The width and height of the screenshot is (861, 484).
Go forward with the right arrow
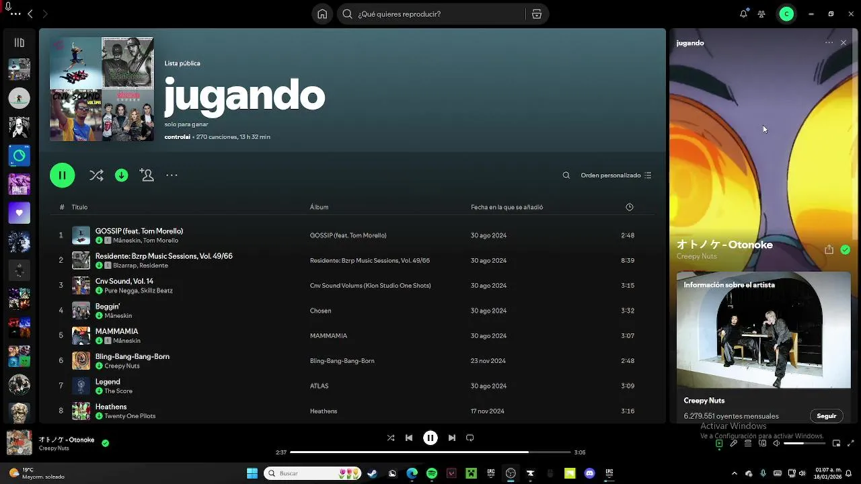45,14
